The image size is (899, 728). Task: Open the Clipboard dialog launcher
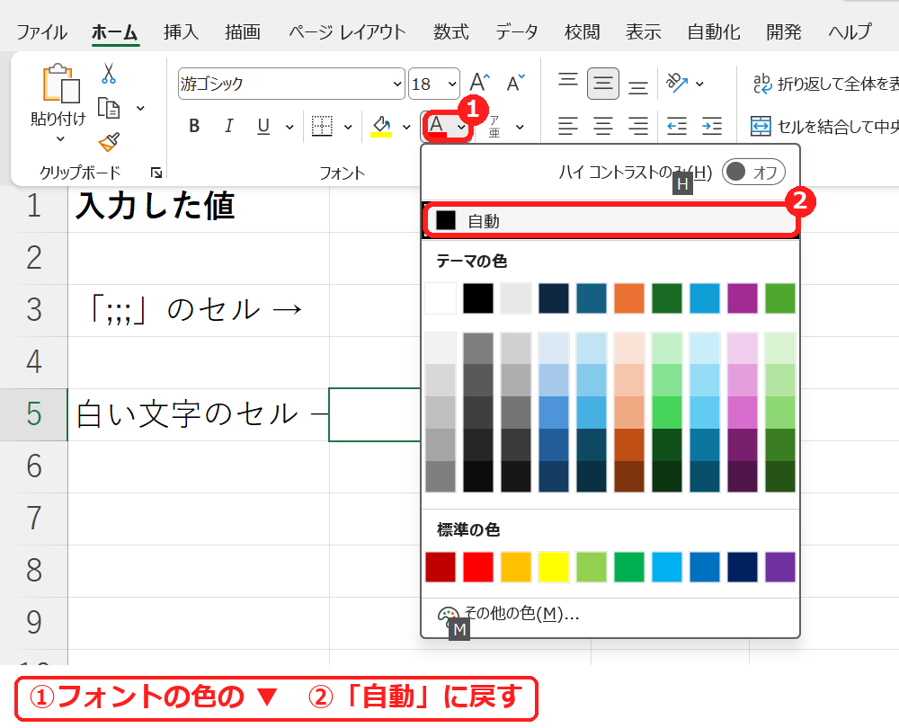point(156,173)
